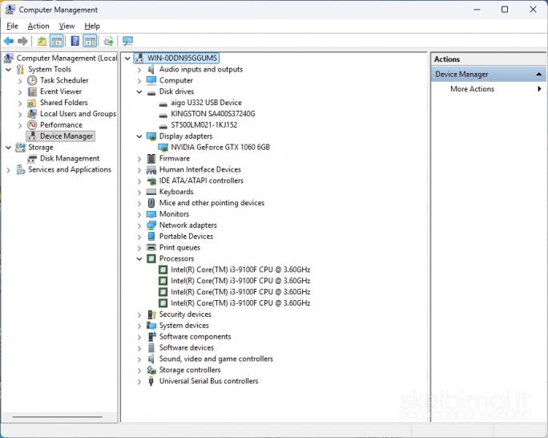Screen dimensions: 548x438
Task: Collapse the Device Manager actions section
Action: 539,74
